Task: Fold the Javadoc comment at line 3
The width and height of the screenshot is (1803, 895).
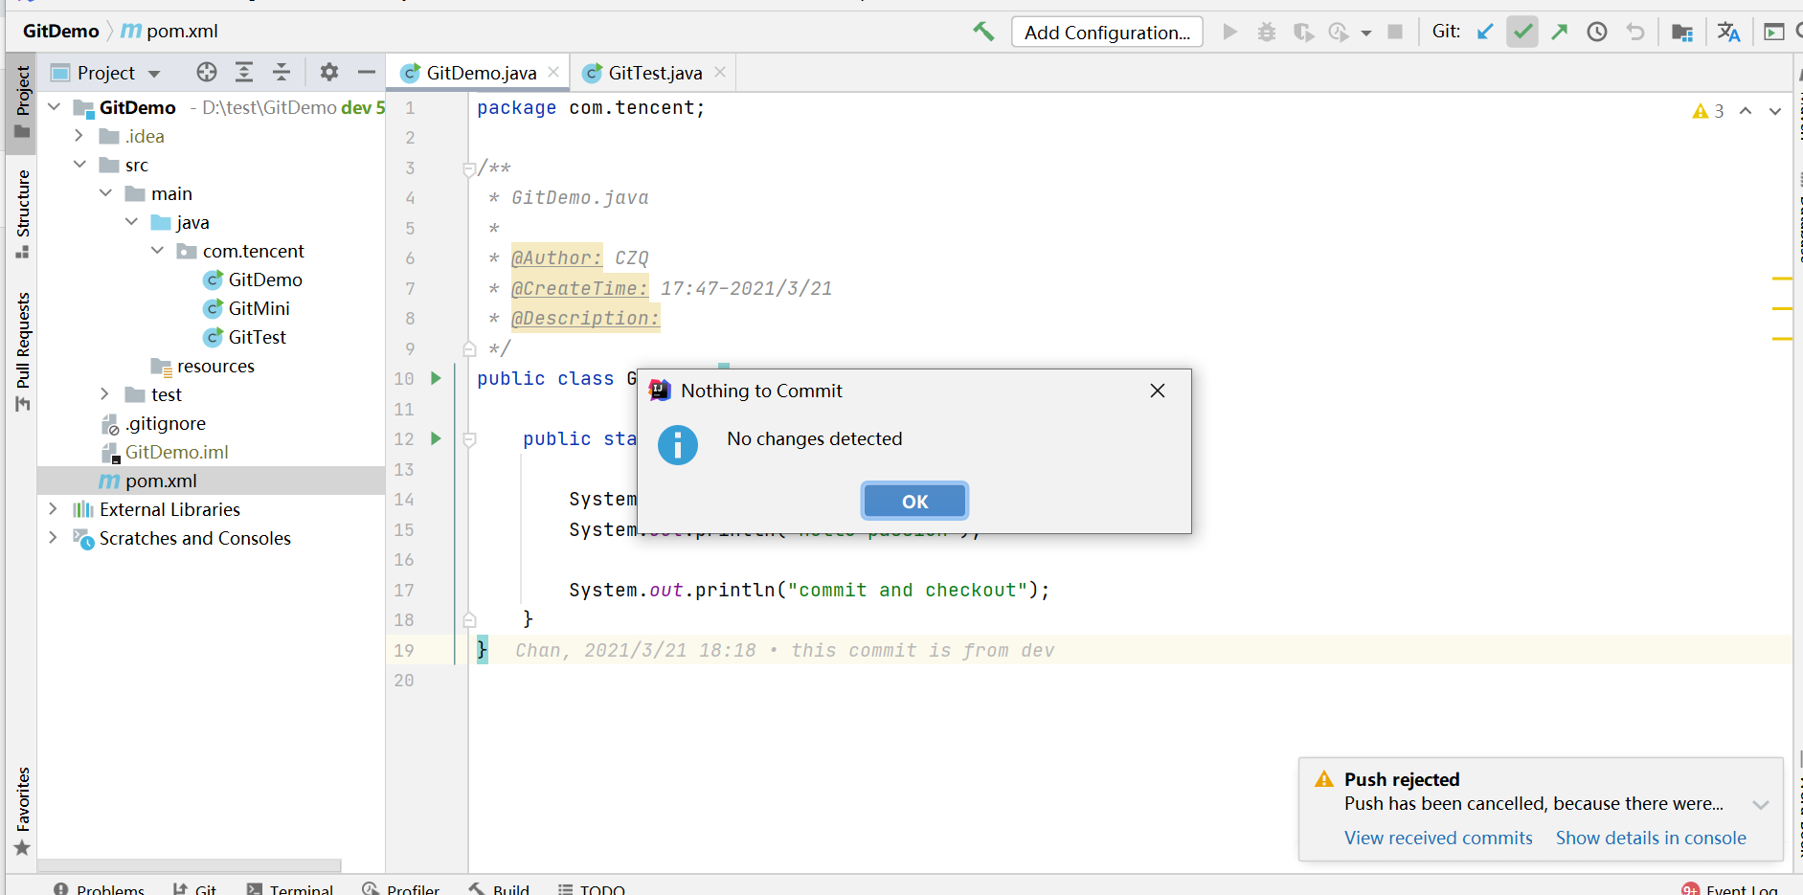Action: pyautogui.click(x=469, y=169)
